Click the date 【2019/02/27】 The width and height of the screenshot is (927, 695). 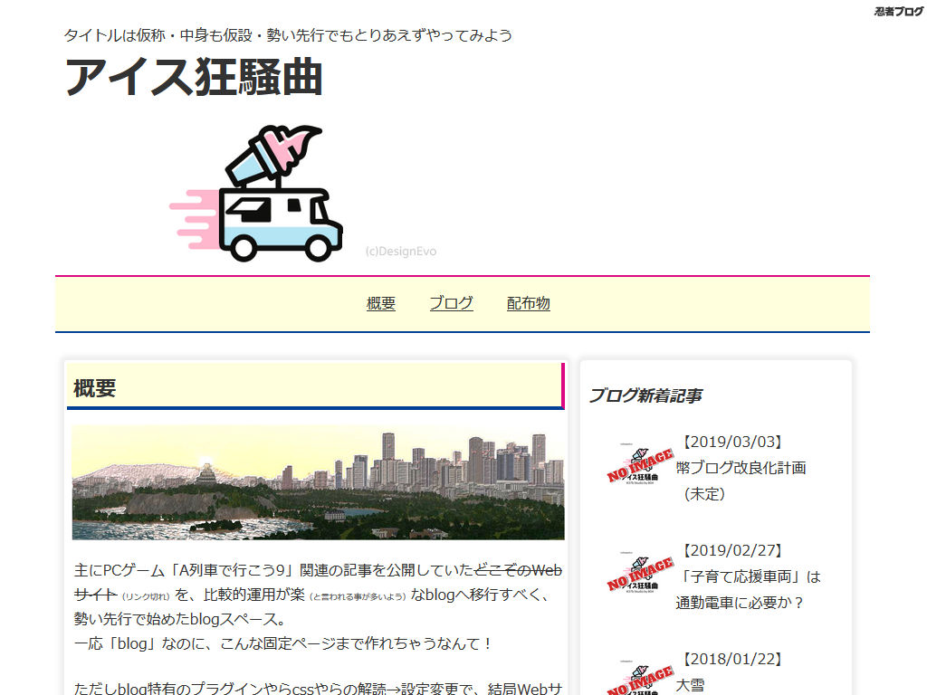point(732,550)
